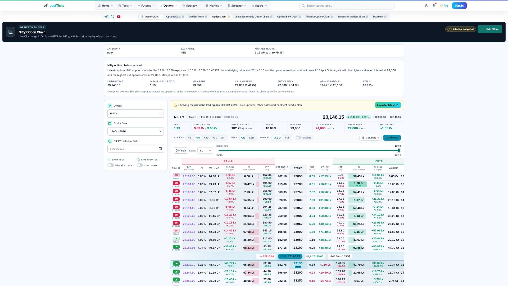Click Historical snapshot button

point(460,29)
